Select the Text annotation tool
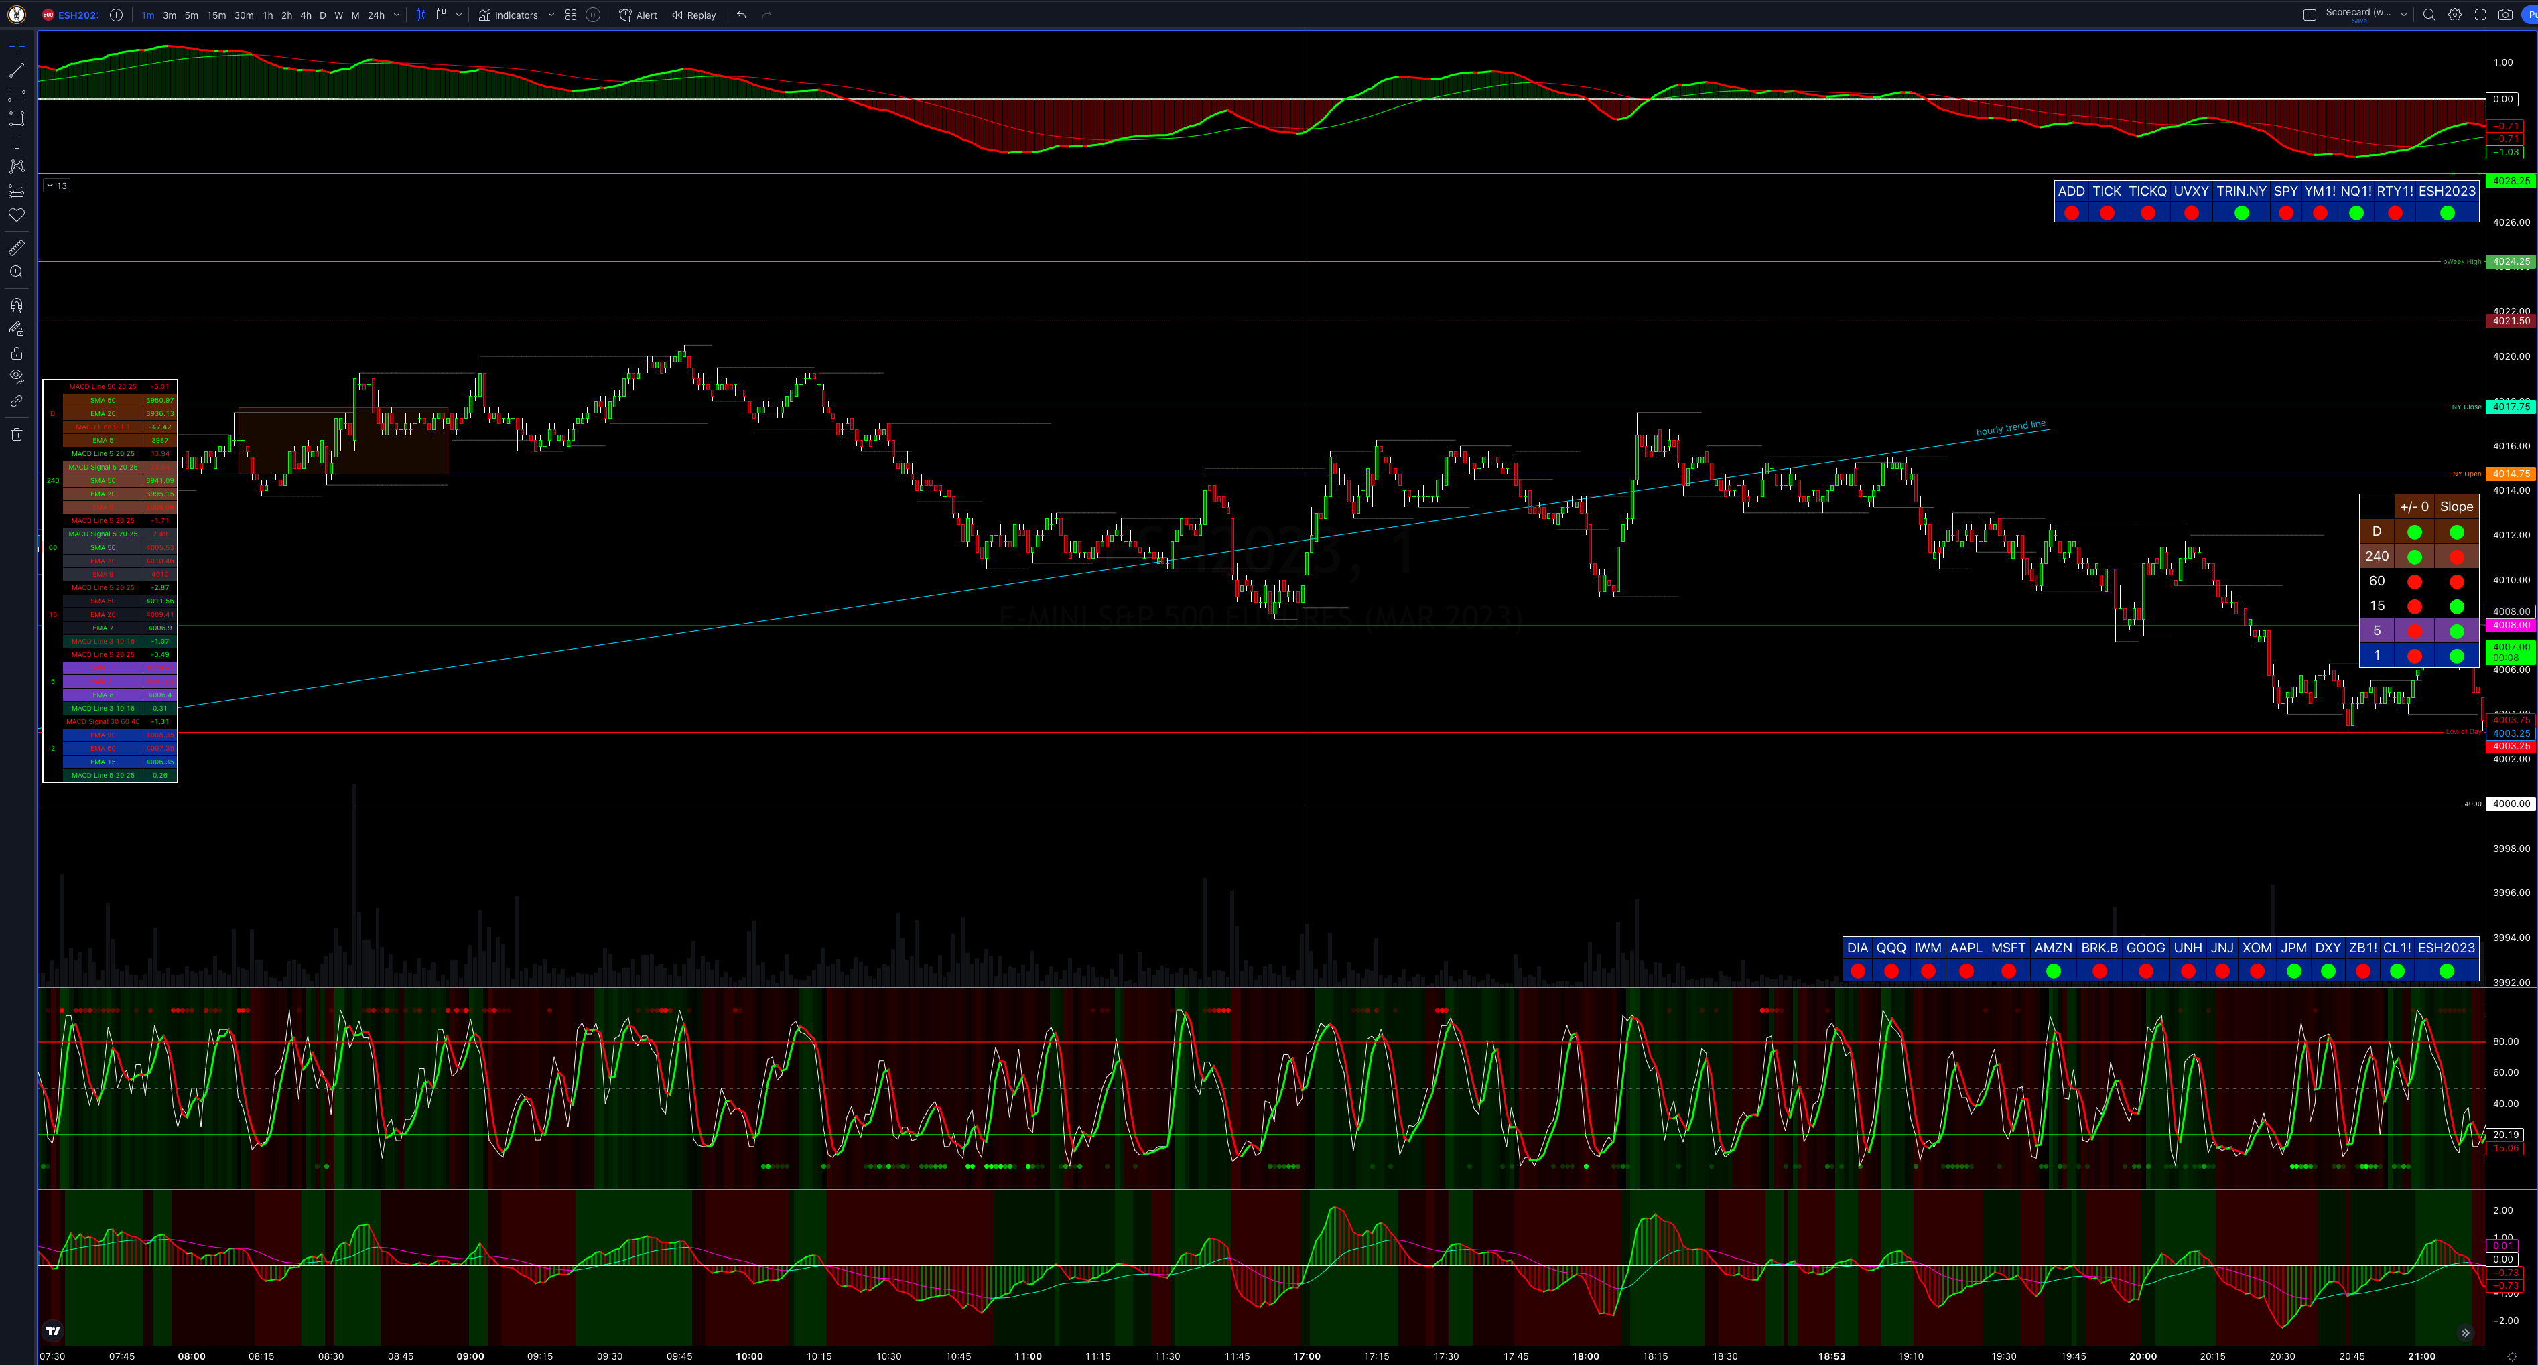The width and height of the screenshot is (2538, 1365). click(x=17, y=143)
